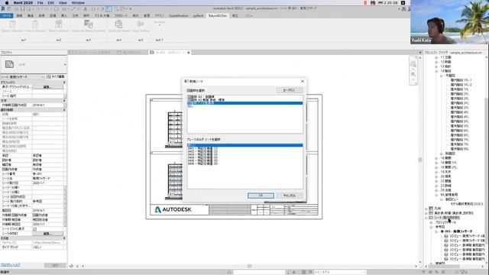The width and height of the screenshot is (489, 275).
Task: Click the 凡例 icon in project browser
Action: pos(431,209)
